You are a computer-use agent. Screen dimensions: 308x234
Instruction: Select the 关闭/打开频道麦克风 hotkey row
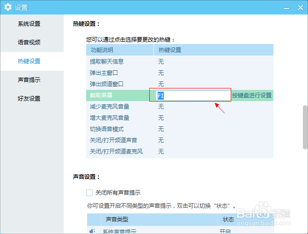point(180,152)
